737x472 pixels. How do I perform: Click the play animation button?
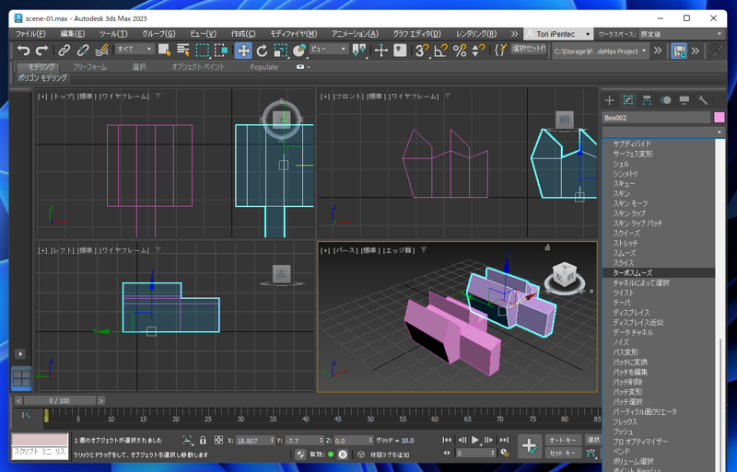coord(475,440)
